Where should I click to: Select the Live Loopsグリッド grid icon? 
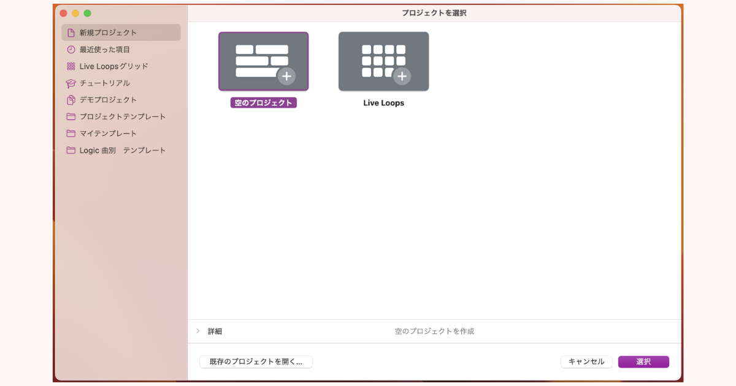(71, 66)
